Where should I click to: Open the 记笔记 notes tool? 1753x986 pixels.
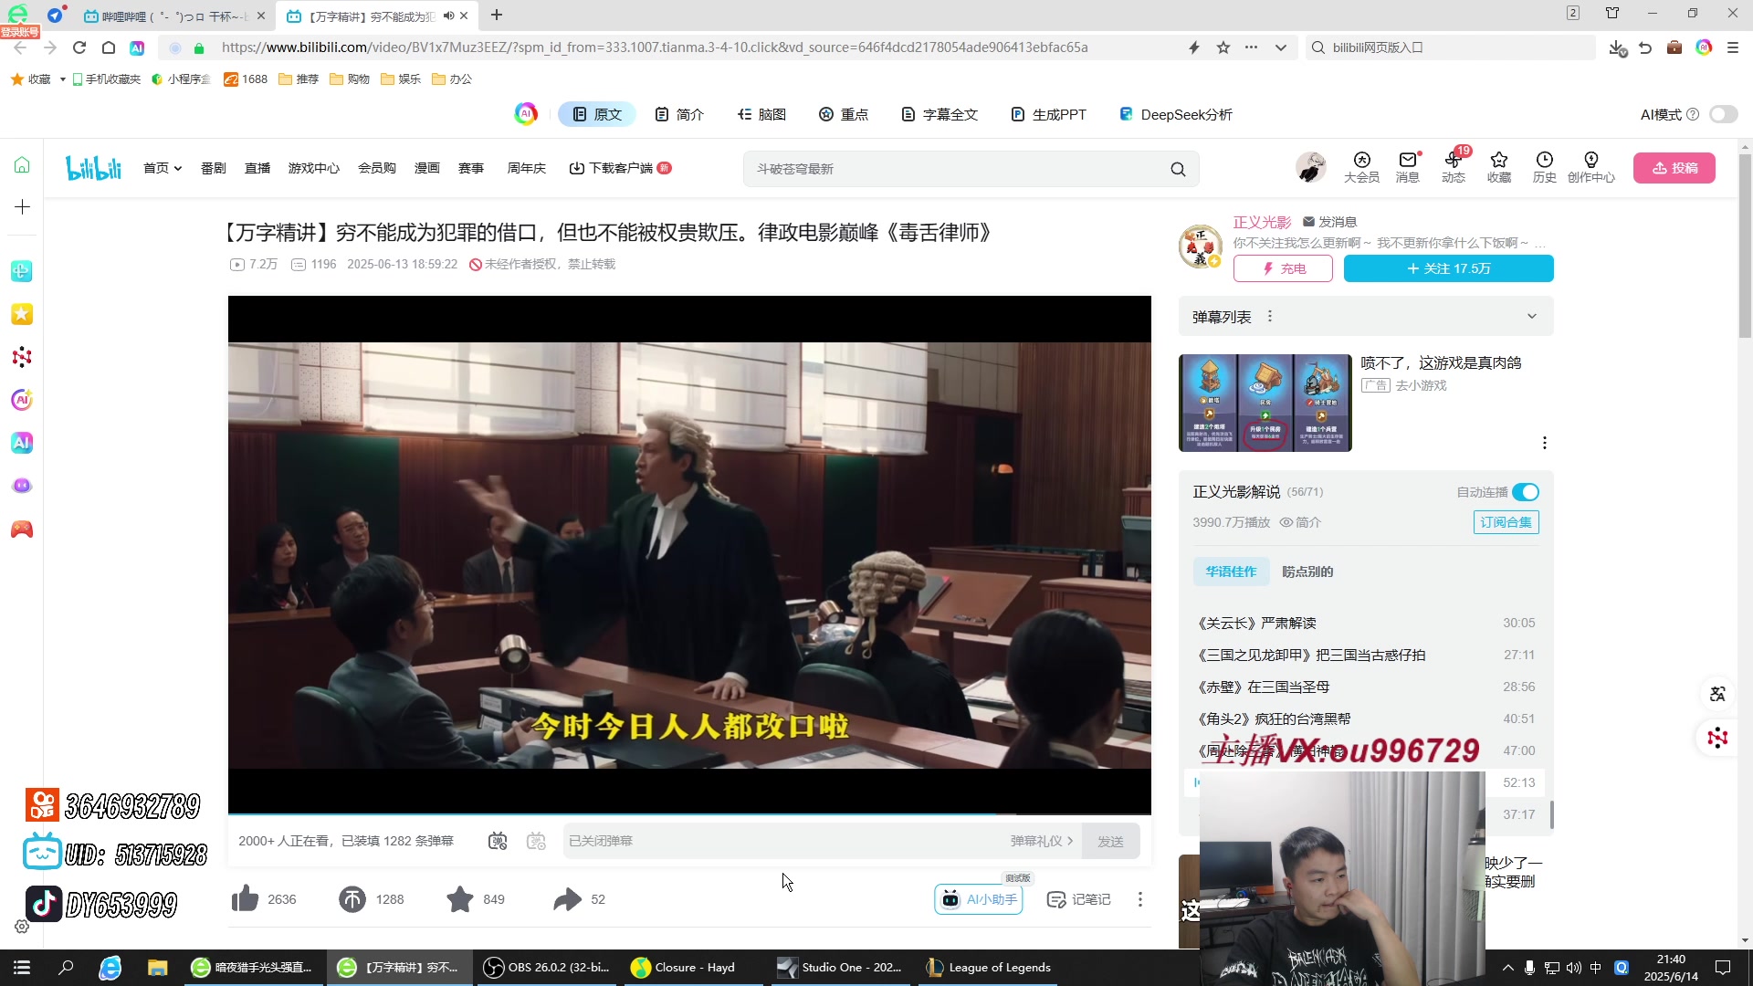[1078, 899]
